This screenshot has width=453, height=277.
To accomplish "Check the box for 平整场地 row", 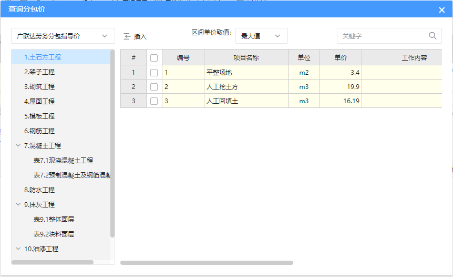I will click(154, 72).
